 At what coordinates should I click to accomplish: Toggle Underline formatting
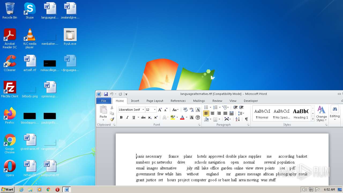[133, 117]
